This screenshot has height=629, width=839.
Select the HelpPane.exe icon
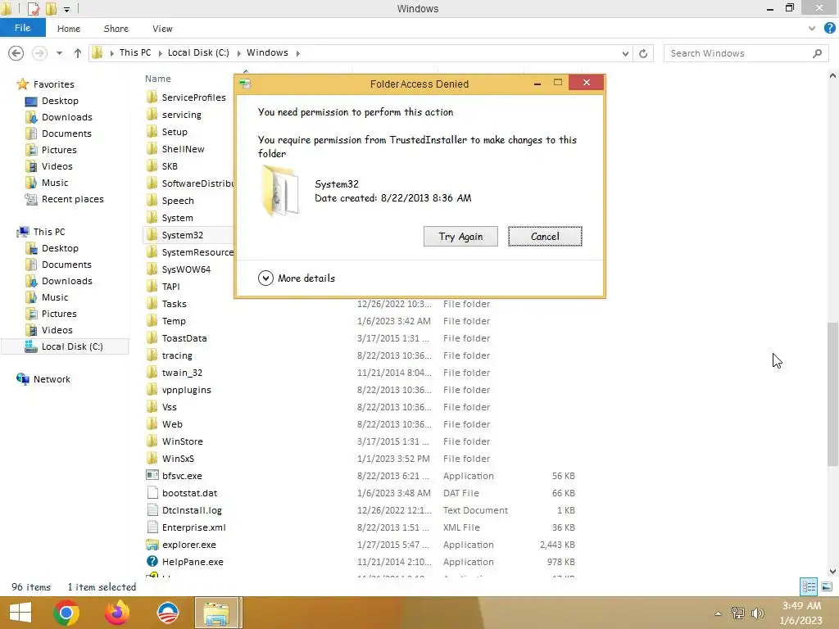point(152,561)
